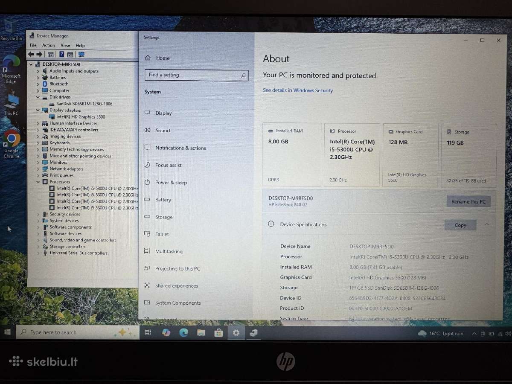Viewport: 512px width, 384px height.
Task: Expand the Network adapters node
Action: pos(38,169)
